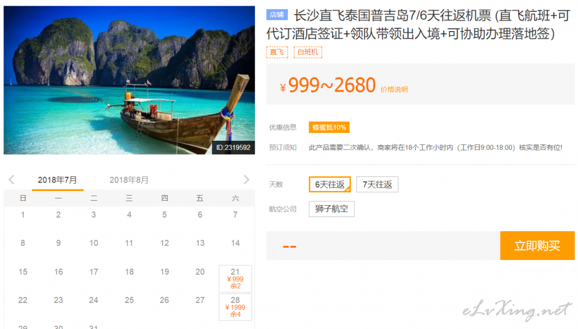Click calendar date 24

click(94, 300)
